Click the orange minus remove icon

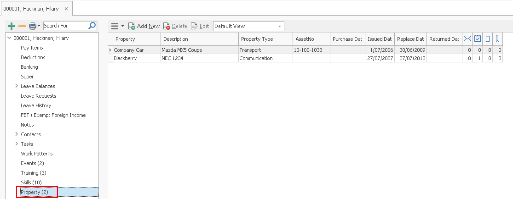point(22,26)
